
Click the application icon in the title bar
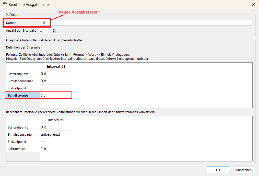[x=5, y=4]
